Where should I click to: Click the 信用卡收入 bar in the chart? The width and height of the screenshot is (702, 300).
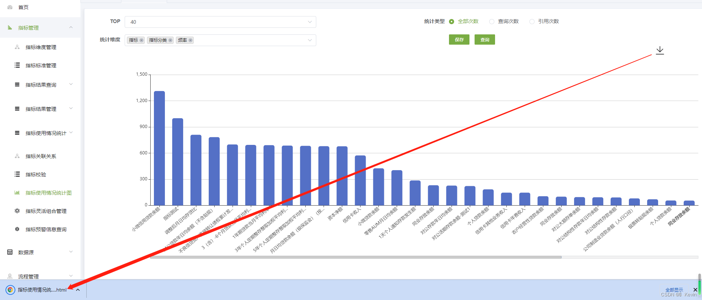[360, 180]
